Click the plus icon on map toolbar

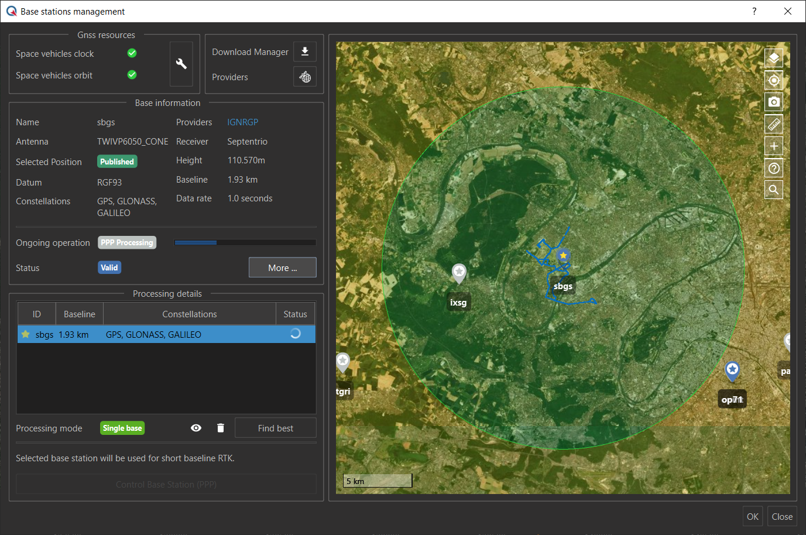(x=773, y=146)
